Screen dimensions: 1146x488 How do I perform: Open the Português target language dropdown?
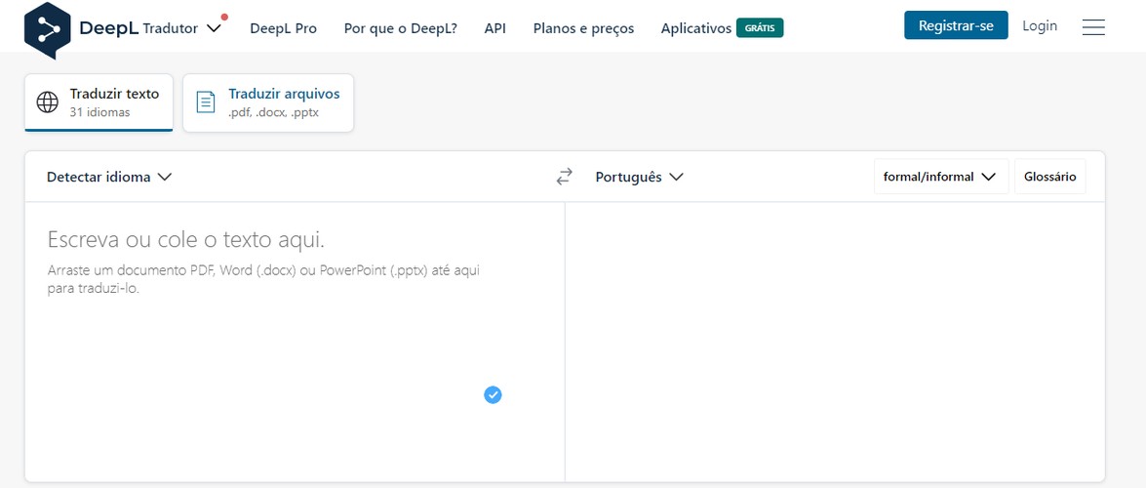pyautogui.click(x=640, y=177)
